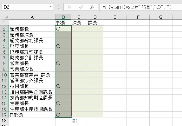
Task: Select cell containing 生産部生産技術課長
Action: point(32,109)
